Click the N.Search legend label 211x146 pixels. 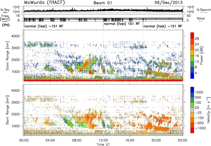pyautogui.click(x=204, y=10)
